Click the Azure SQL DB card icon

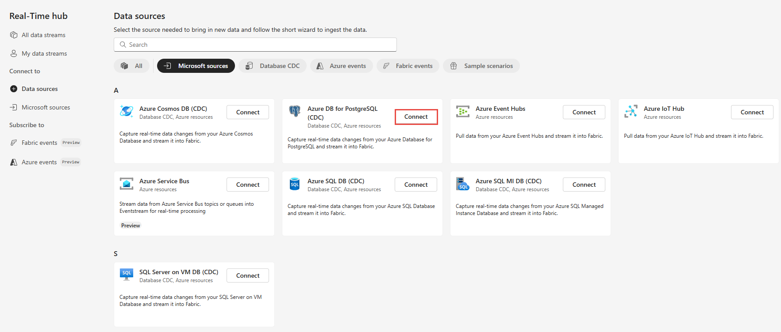click(295, 184)
